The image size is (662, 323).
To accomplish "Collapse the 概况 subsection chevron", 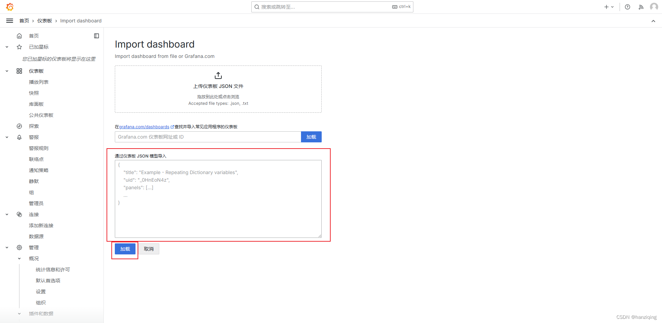I will click(19, 259).
